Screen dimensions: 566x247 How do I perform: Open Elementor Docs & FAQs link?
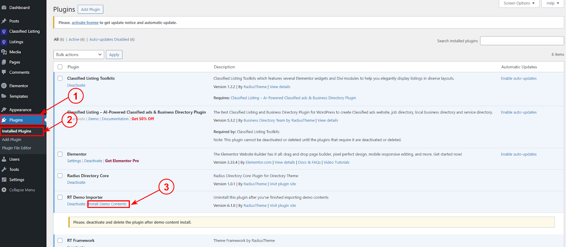click(309, 162)
